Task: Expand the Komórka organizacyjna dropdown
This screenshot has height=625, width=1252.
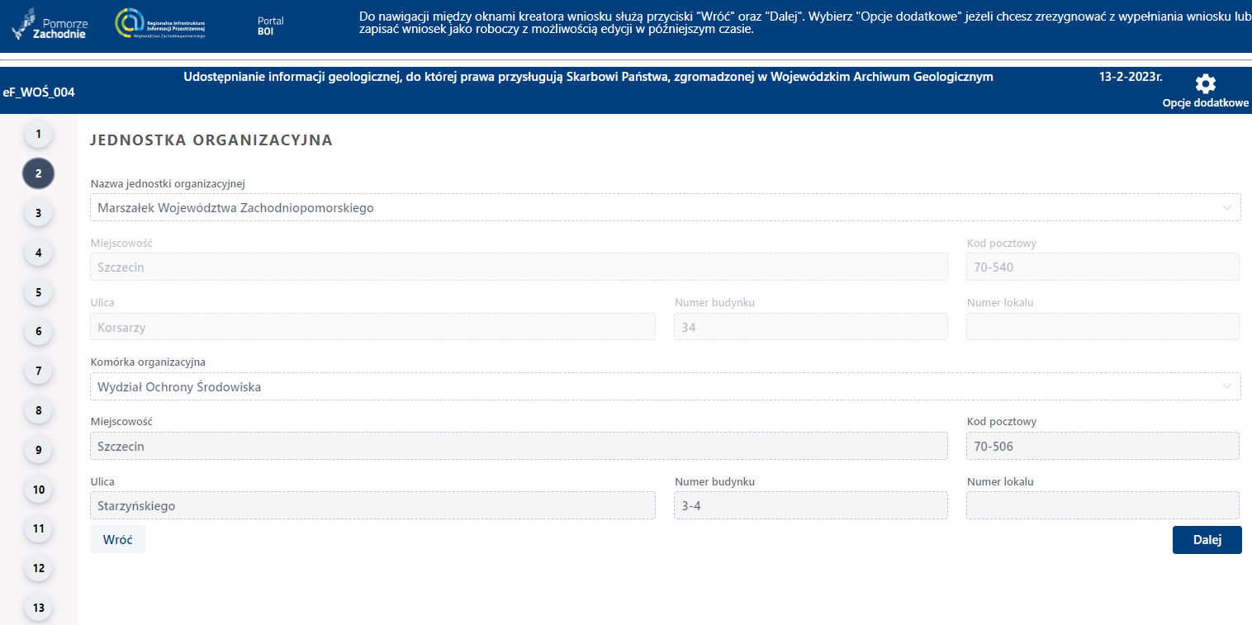Action: (665, 386)
